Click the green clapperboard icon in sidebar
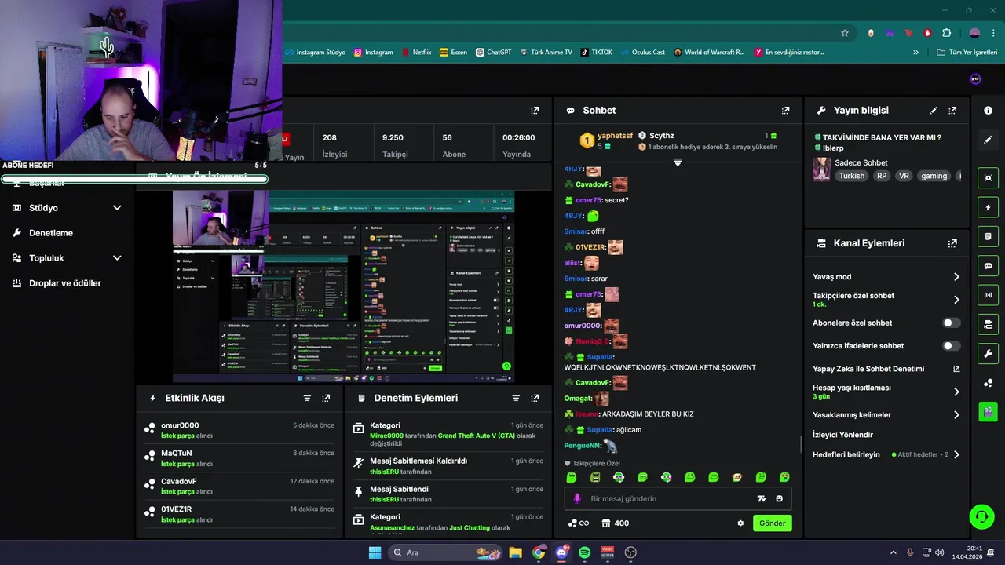1005x565 pixels. pos(988,411)
